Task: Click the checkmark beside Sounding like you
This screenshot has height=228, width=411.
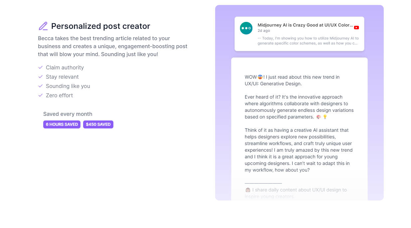Action: tap(41, 86)
